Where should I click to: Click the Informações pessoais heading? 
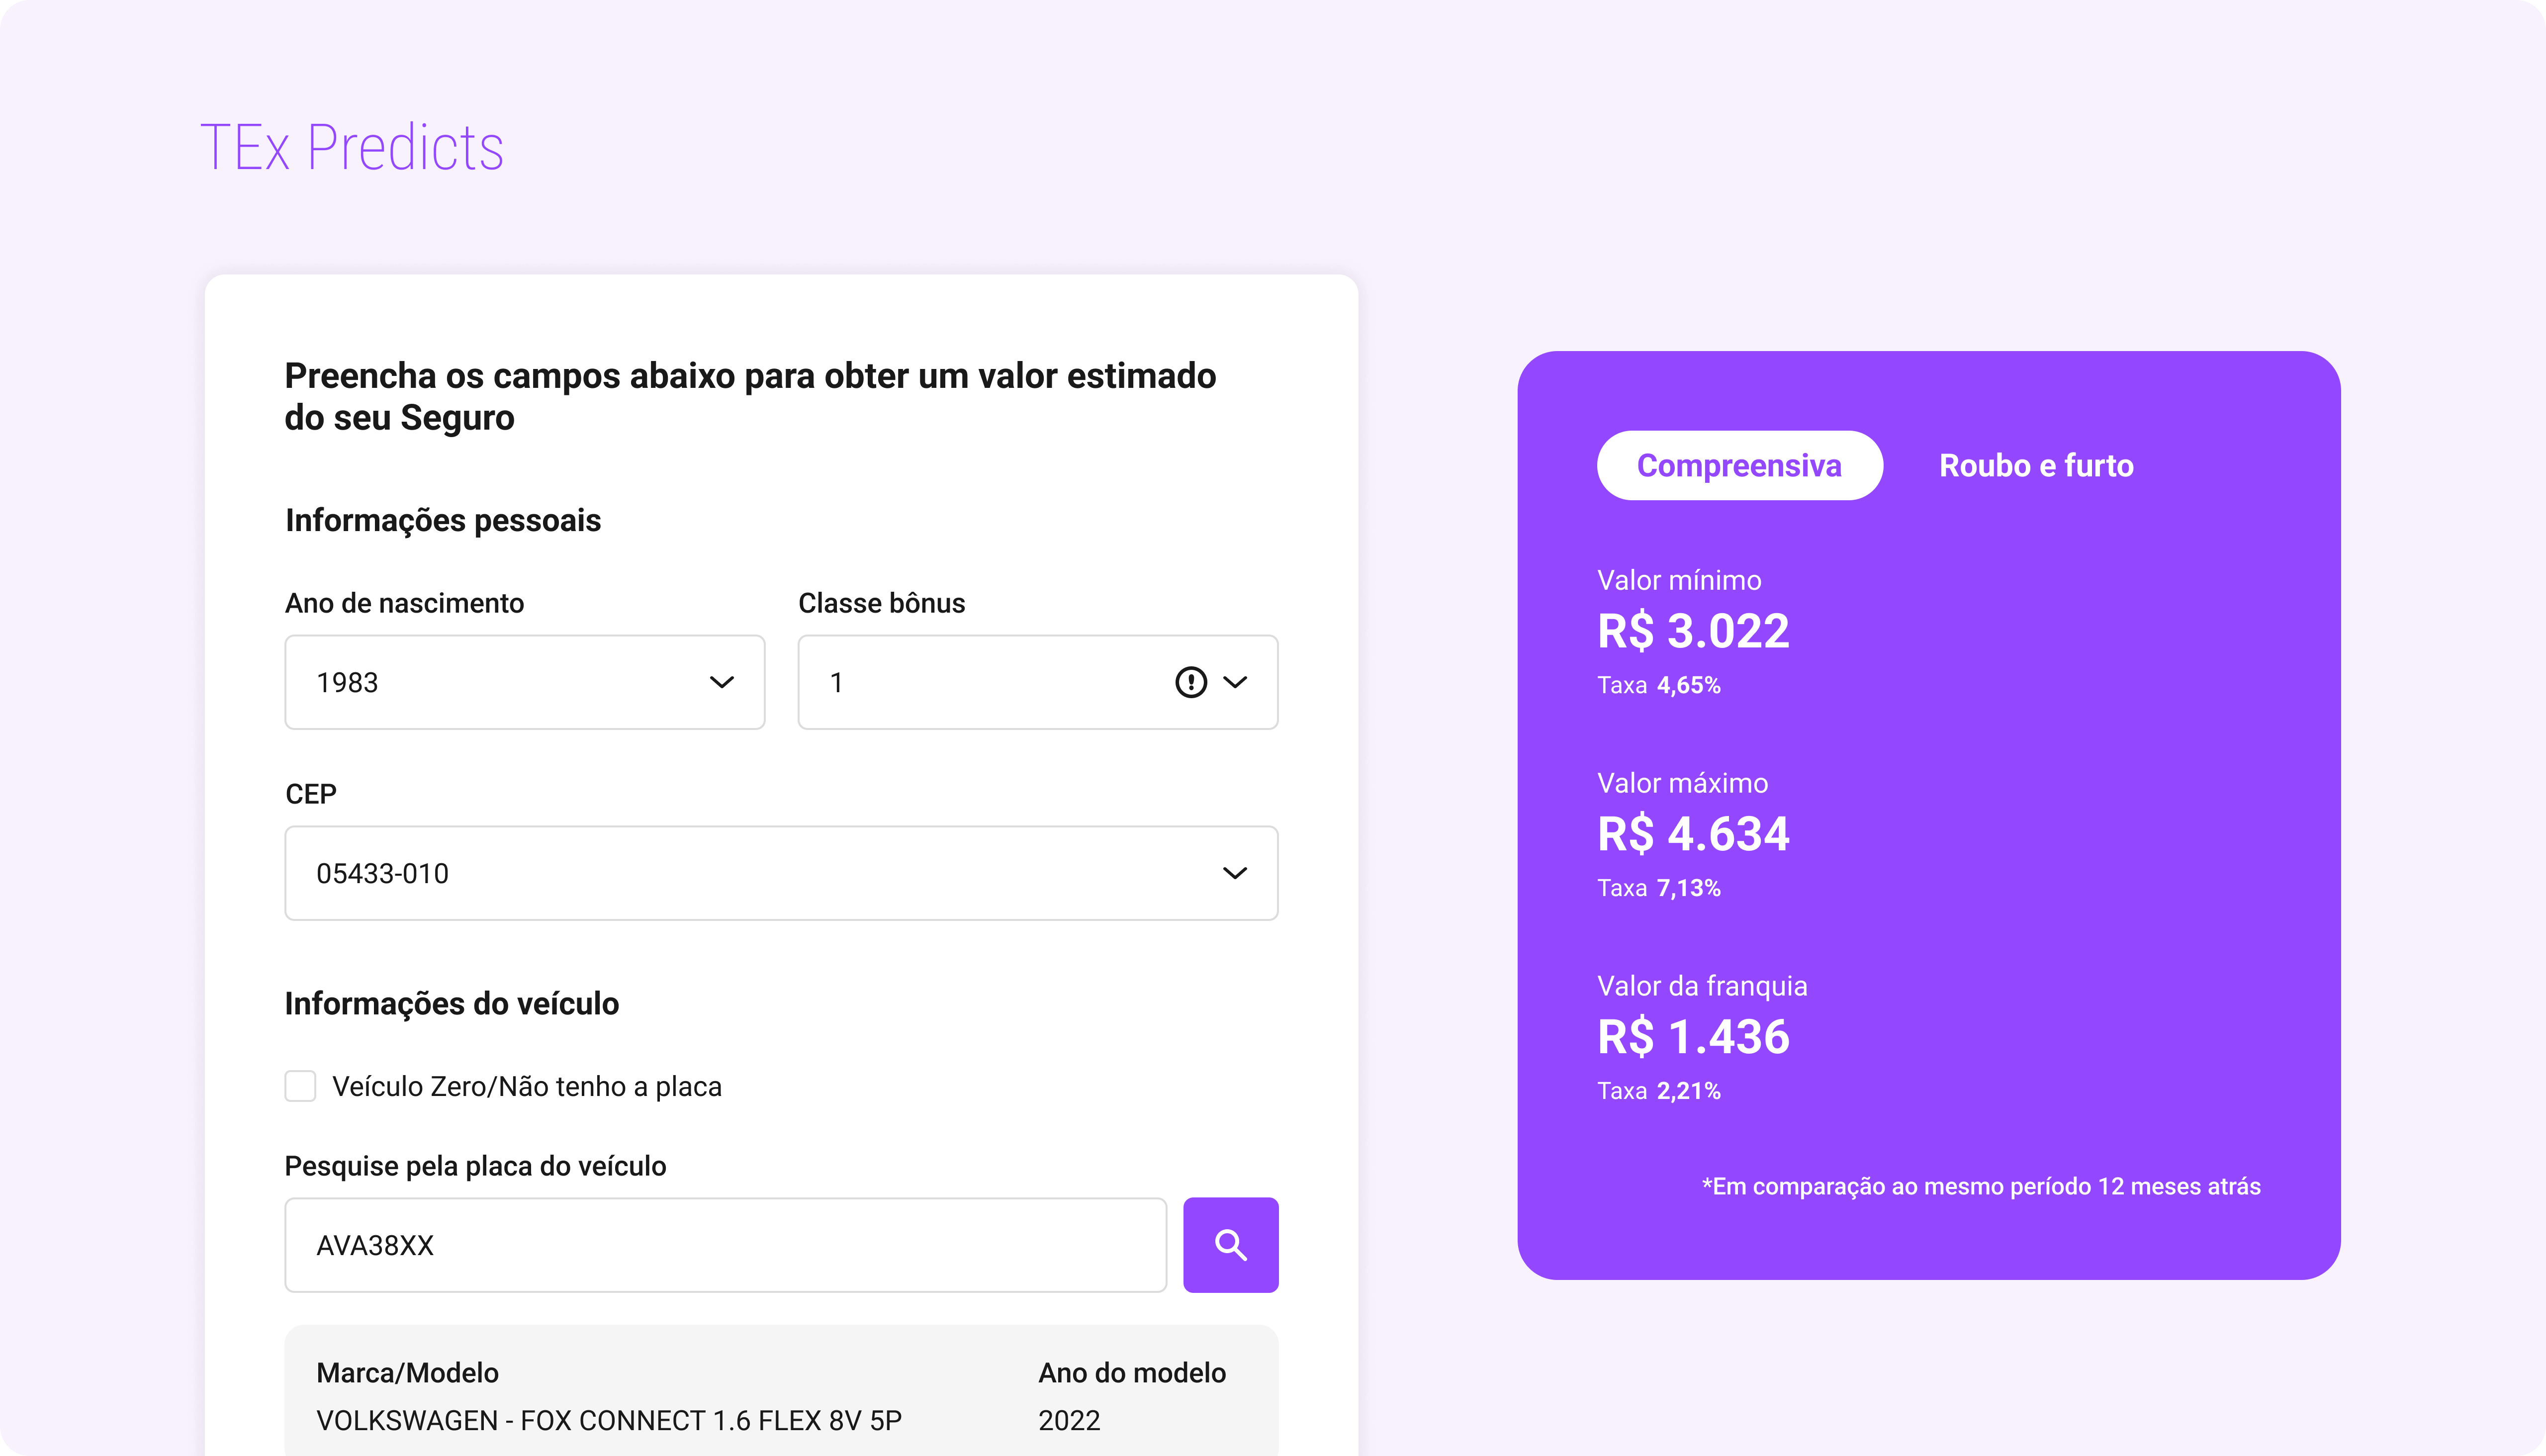[x=443, y=520]
